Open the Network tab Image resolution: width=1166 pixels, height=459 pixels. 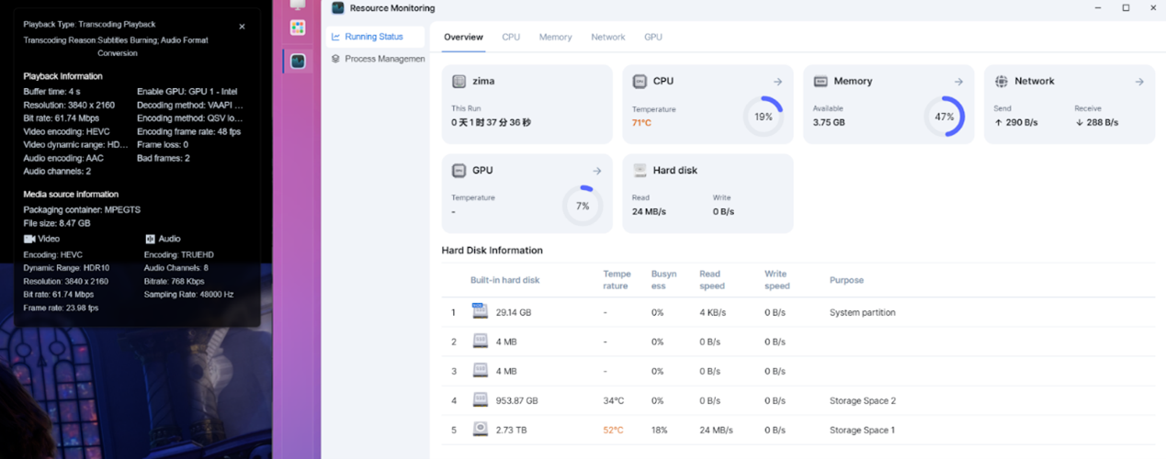pyautogui.click(x=607, y=37)
